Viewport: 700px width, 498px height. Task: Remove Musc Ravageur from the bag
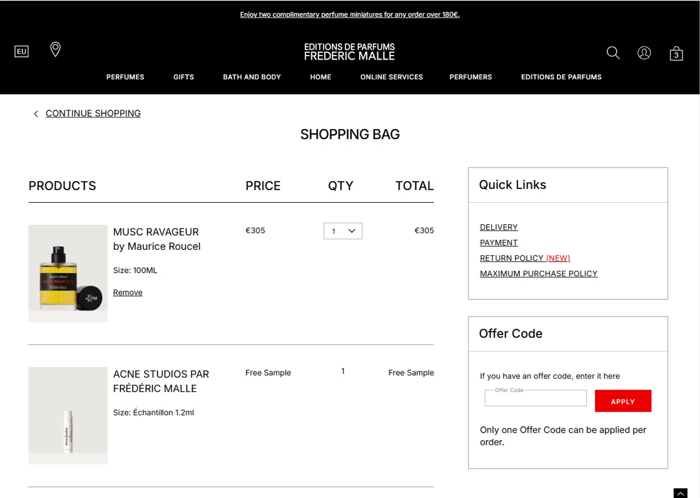pos(127,292)
